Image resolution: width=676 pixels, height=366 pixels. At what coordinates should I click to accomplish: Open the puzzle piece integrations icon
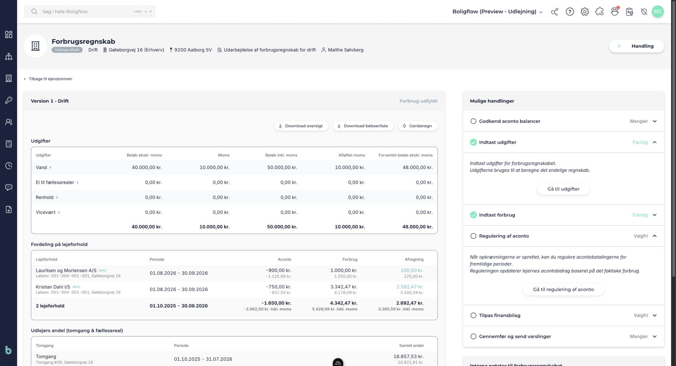(599, 12)
